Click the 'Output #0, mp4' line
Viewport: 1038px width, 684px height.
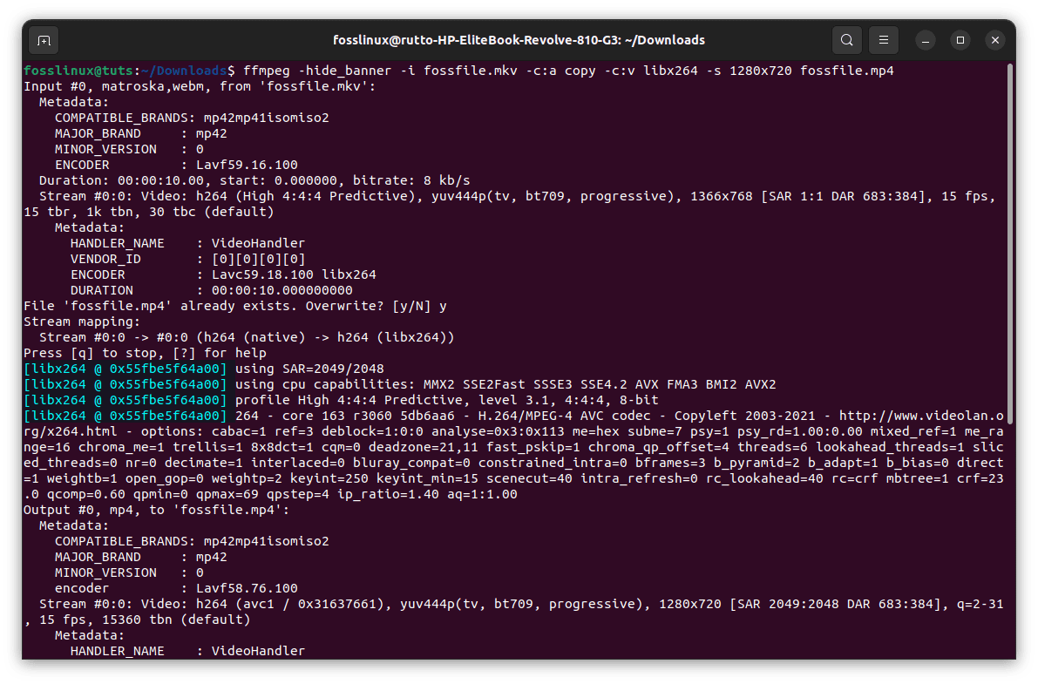[157, 511]
